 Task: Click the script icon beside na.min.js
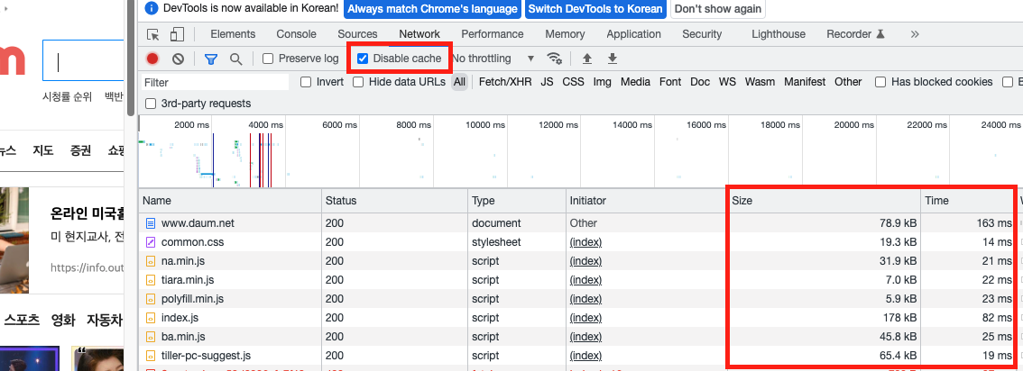pos(151,261)
